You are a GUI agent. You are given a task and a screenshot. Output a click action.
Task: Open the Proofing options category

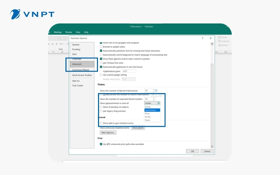[x=76, y=49]
